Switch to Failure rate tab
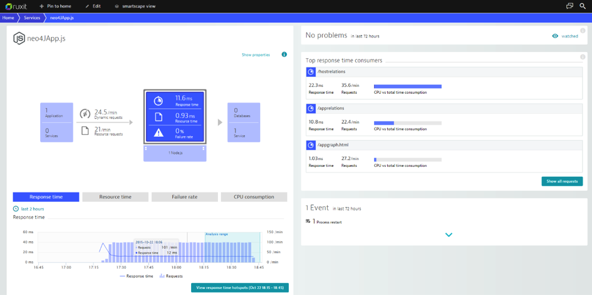This screenshot has width=592, height=295. point(185,197)
